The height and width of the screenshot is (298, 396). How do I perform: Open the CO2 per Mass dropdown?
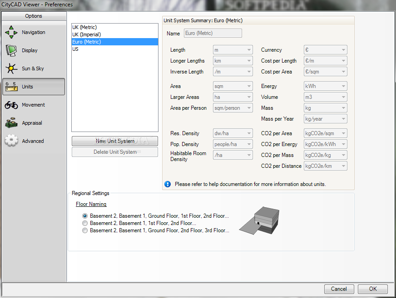tap(325, 155)
